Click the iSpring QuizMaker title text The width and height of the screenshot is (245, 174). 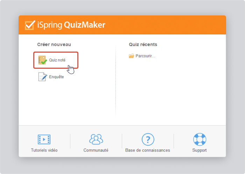coord(71,25)
